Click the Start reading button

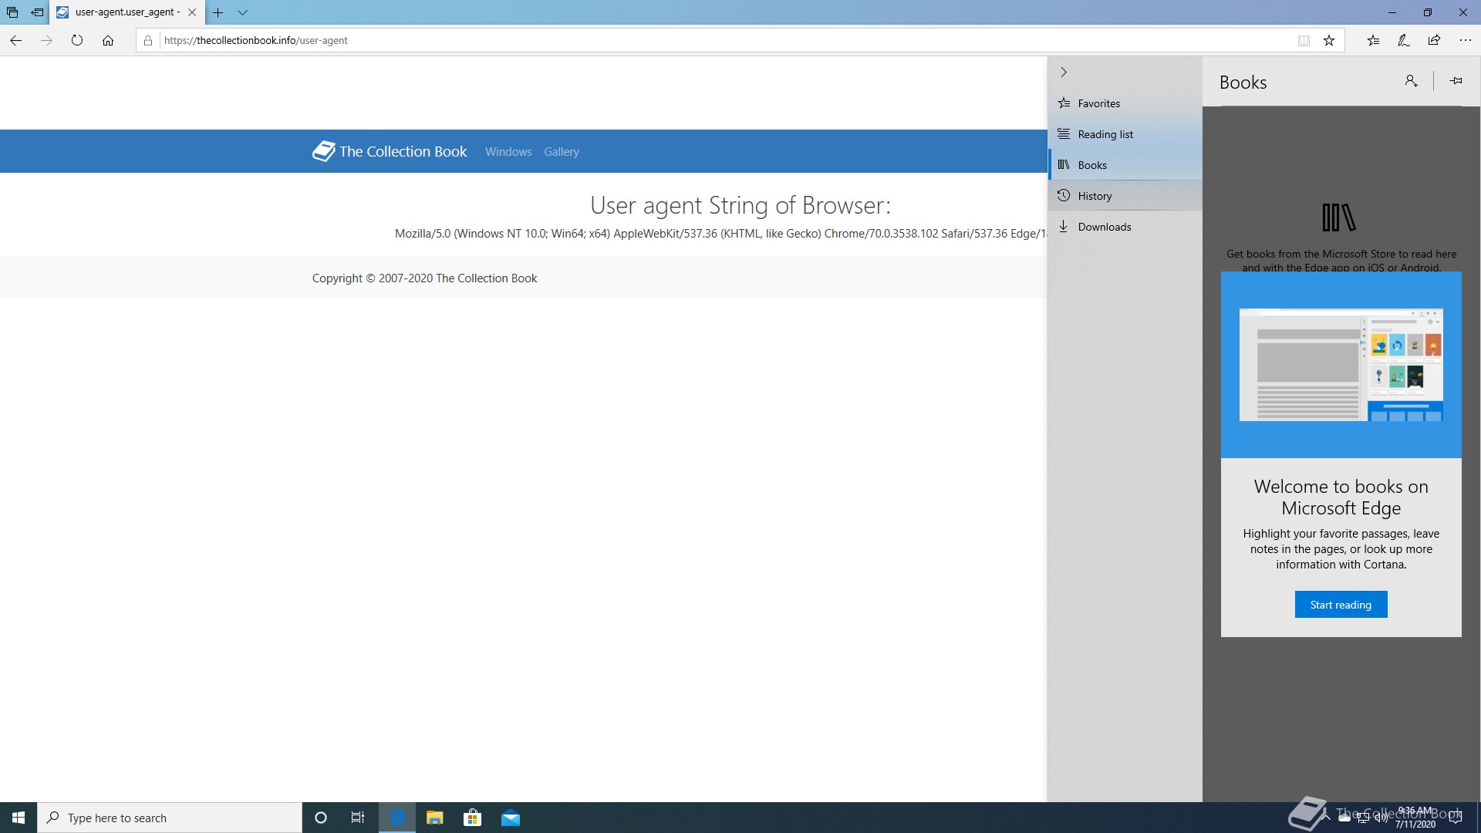point(1341,605)
